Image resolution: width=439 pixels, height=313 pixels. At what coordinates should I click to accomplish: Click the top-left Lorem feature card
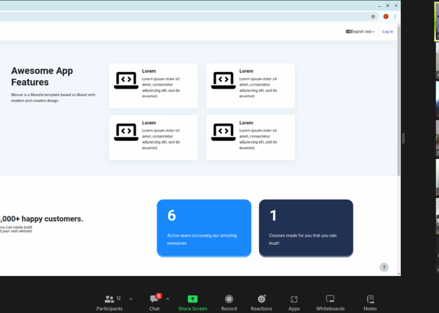pyautogui.click(x=153, y=86)
